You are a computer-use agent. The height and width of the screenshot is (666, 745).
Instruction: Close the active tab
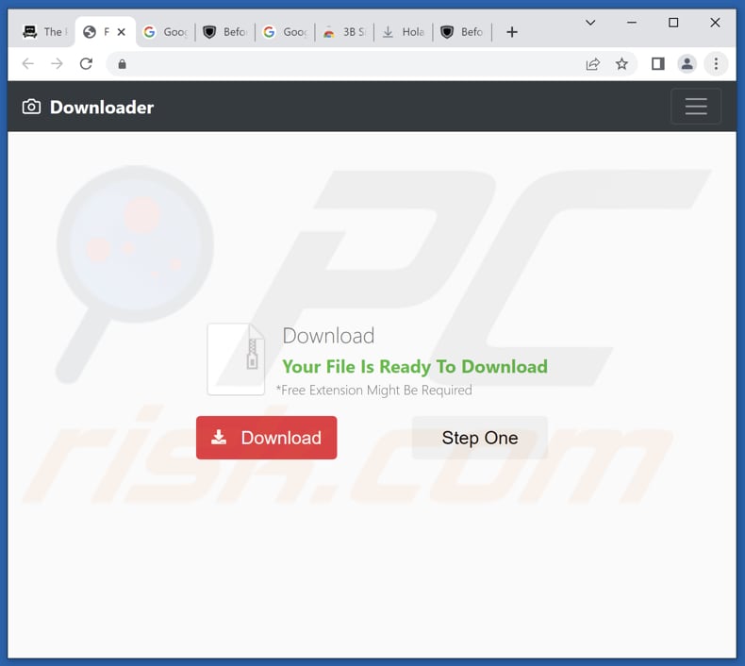coord(121,32)
